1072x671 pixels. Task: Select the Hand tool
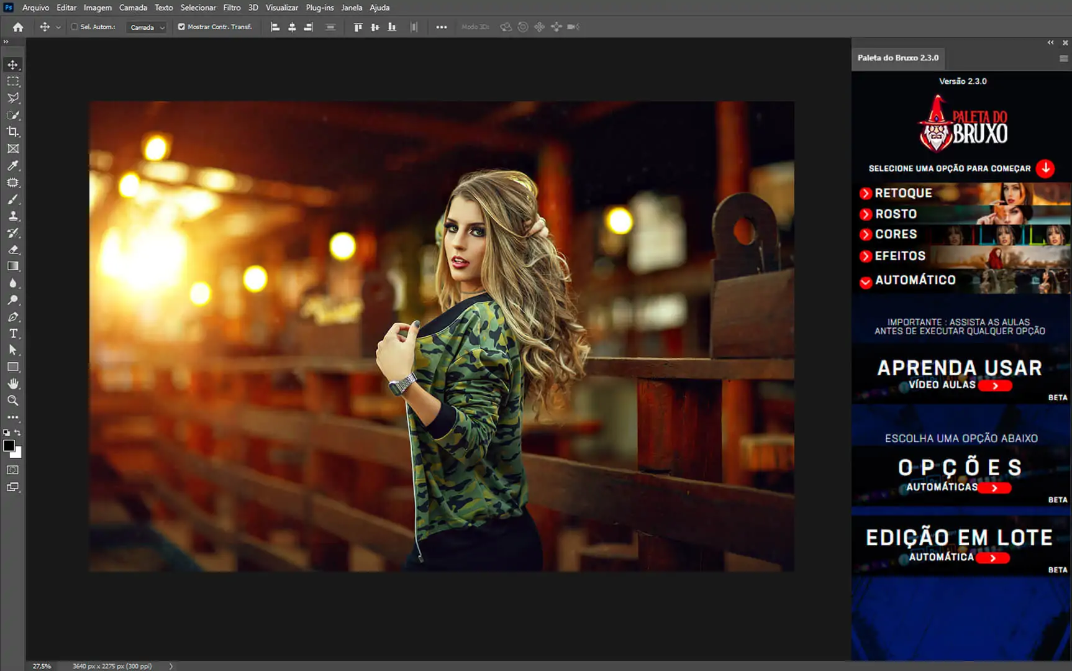tap(13, 384)
